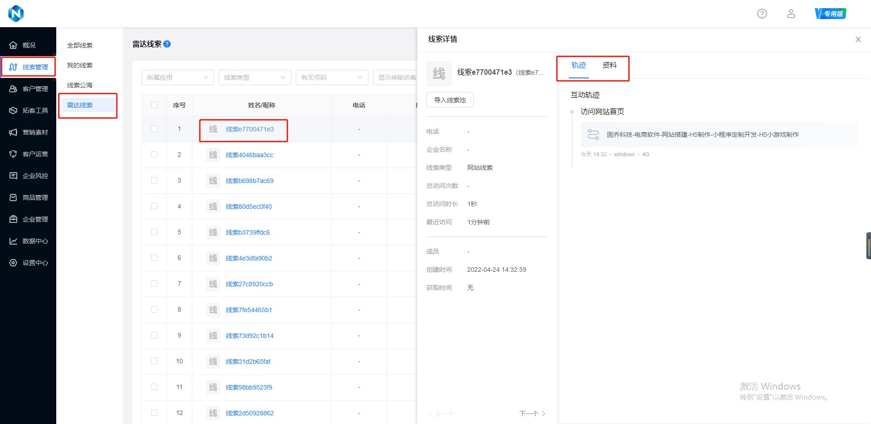Open the 所属应用 dropdown
The image size is (871, 424).
(177, 77)
